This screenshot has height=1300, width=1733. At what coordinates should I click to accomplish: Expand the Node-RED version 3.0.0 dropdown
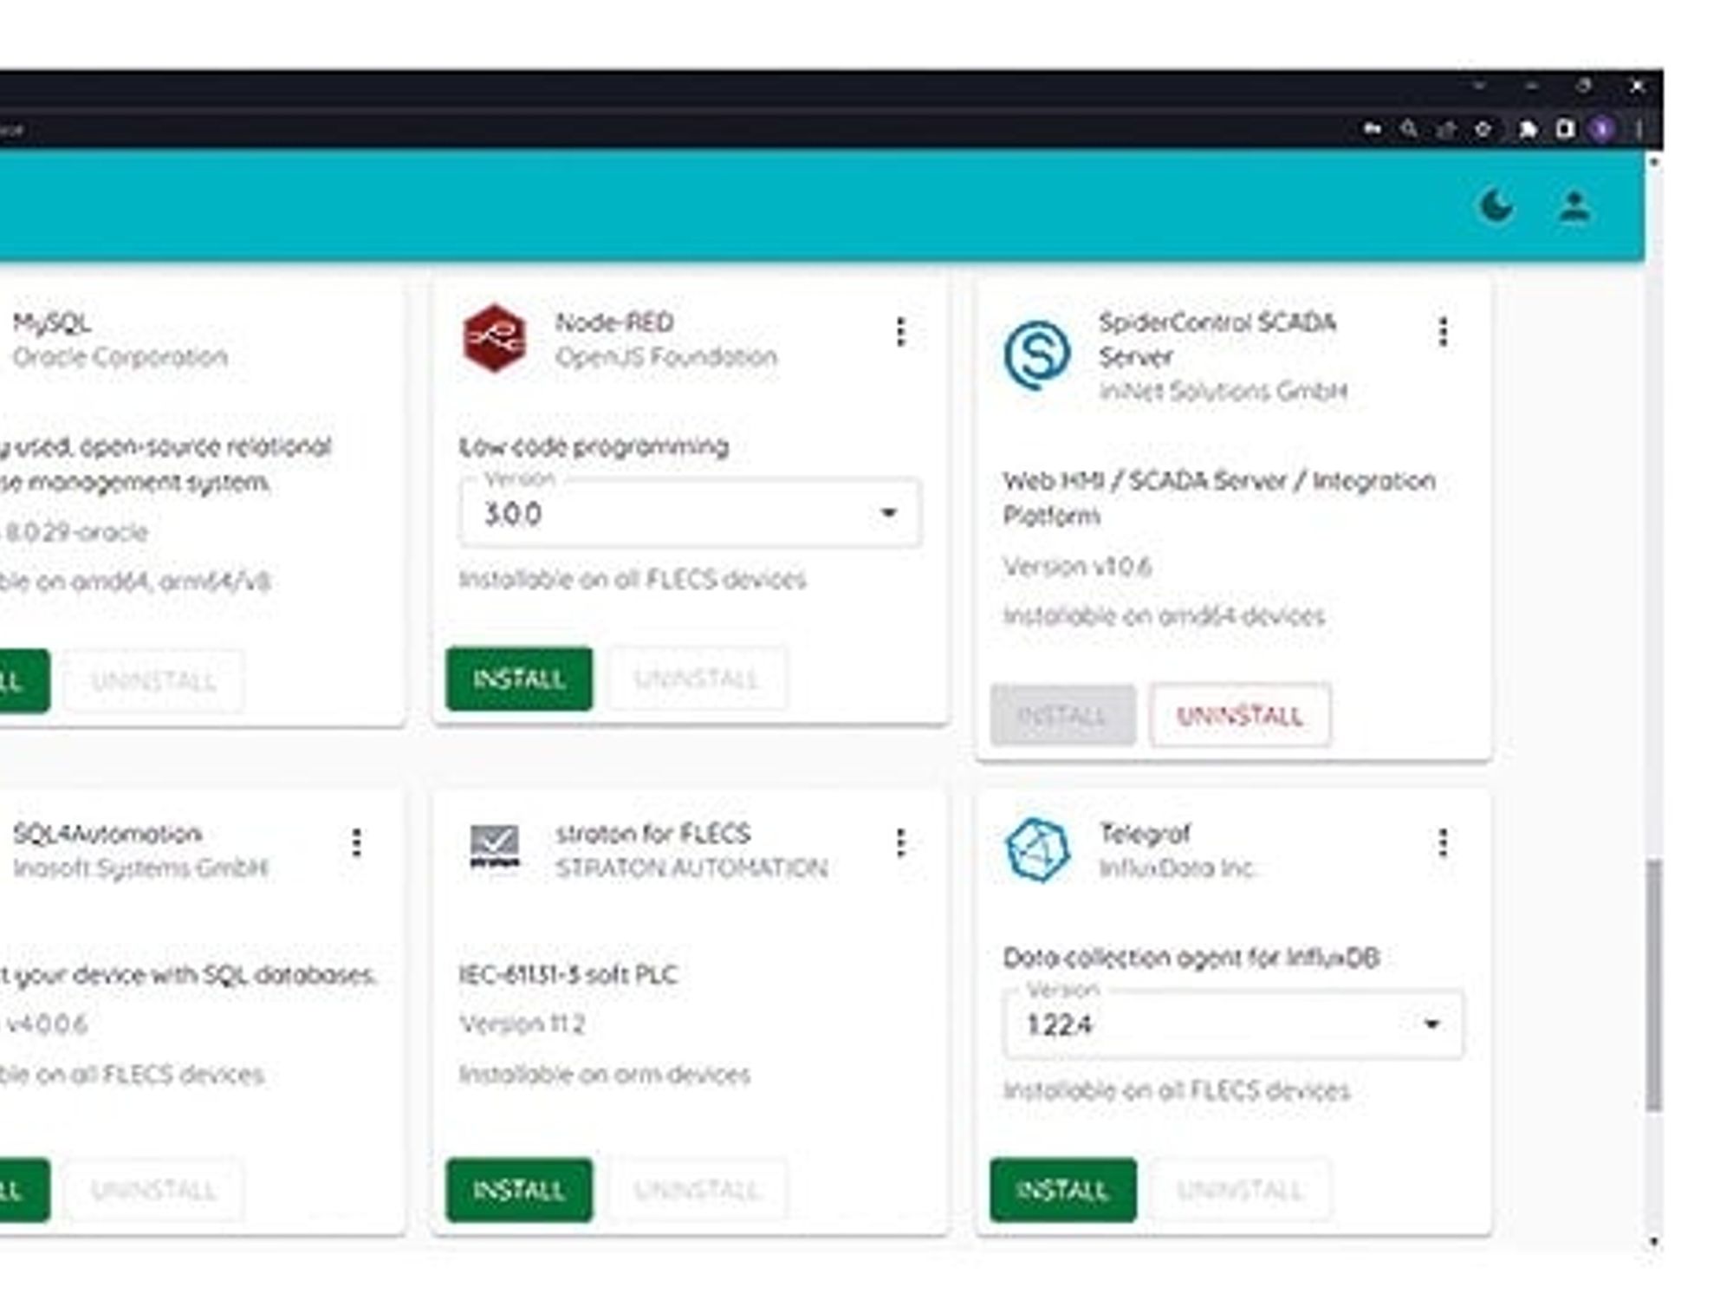click(690, 513)
